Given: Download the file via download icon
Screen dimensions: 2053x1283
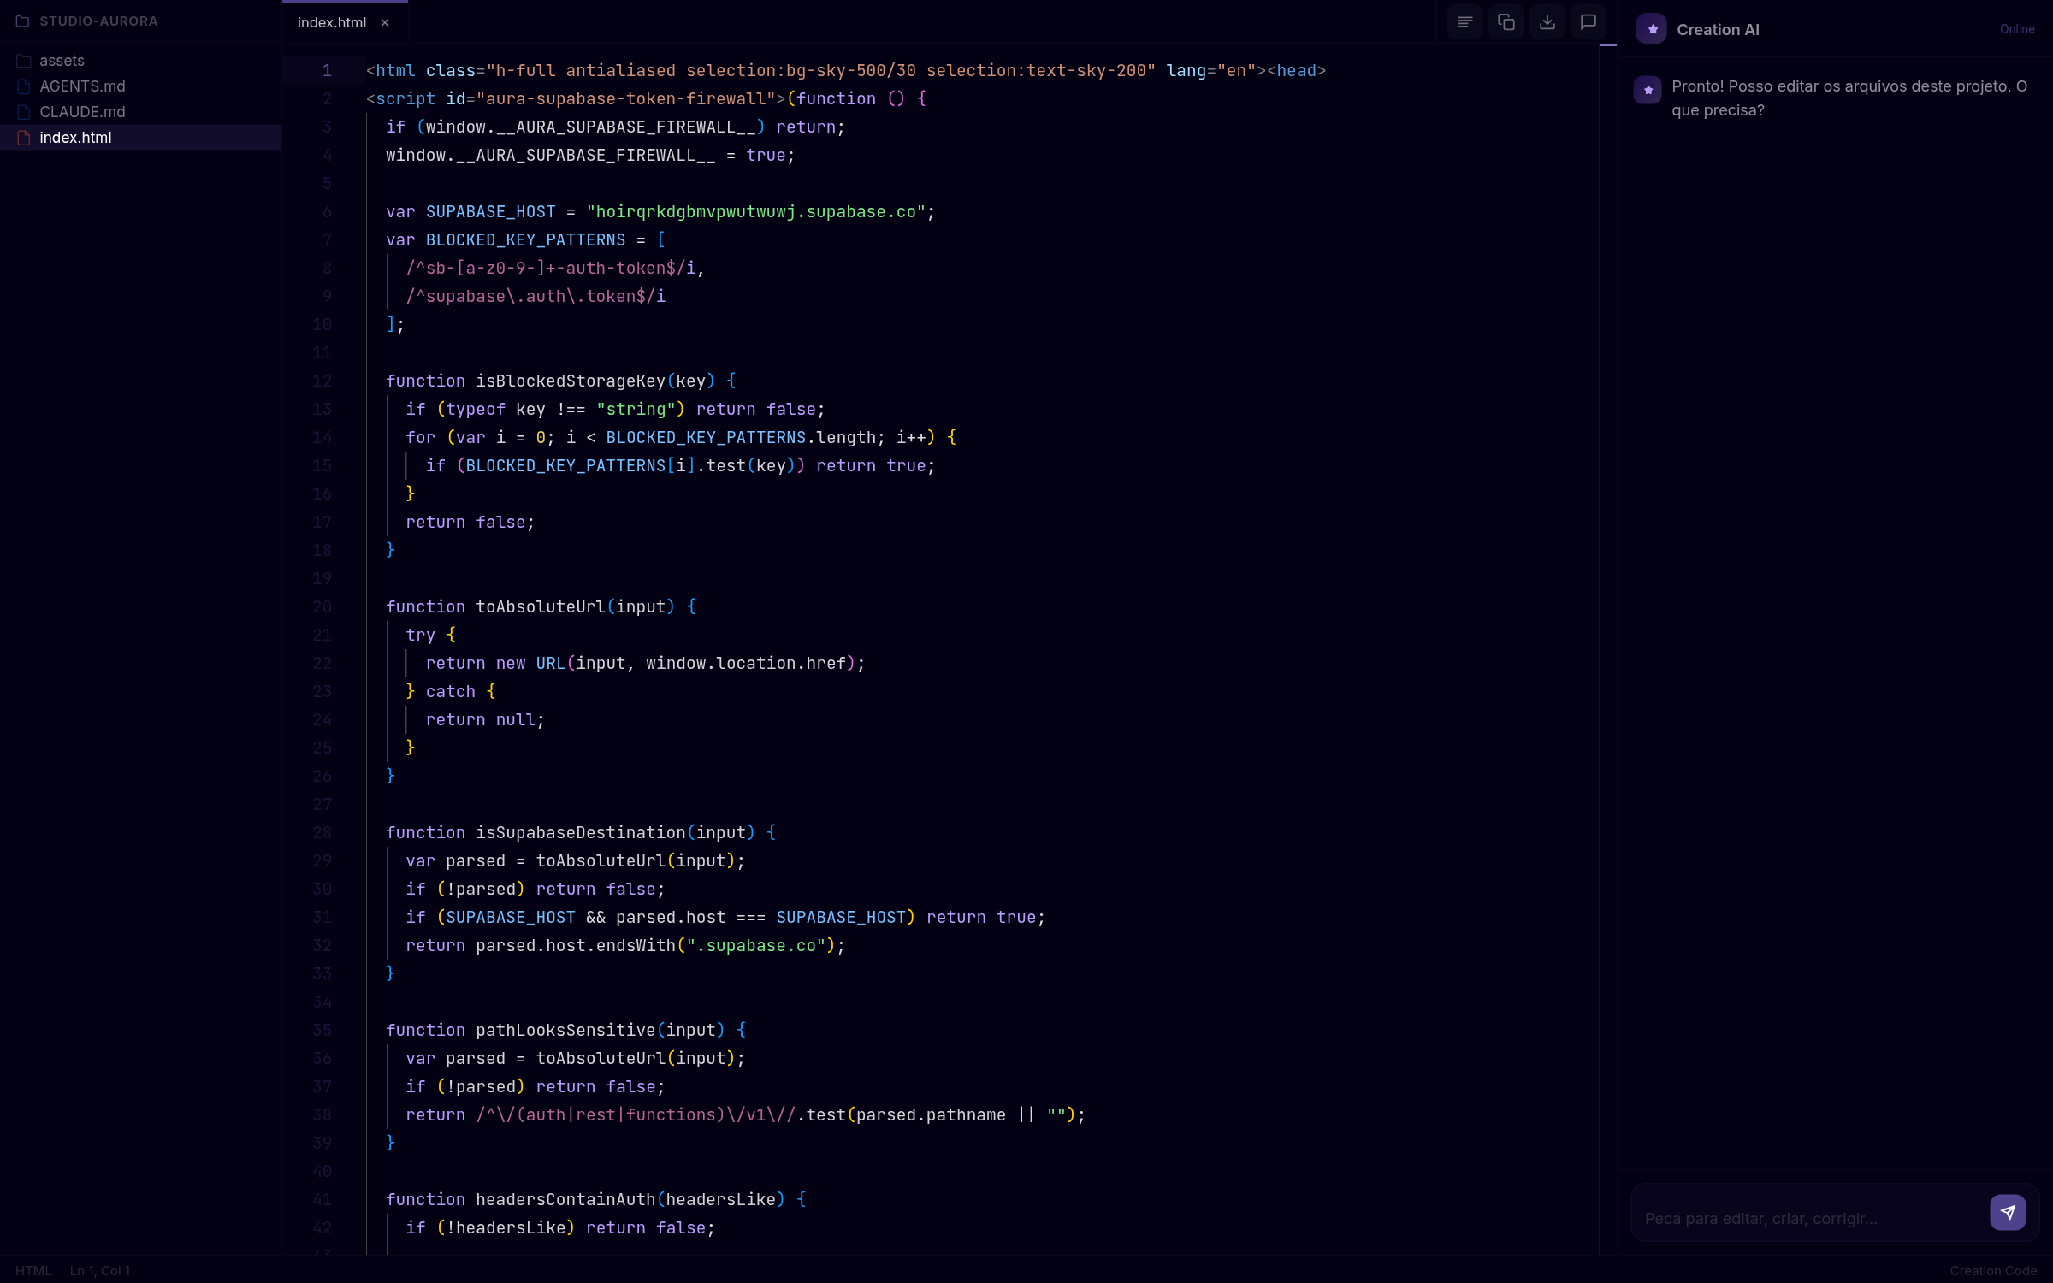Looking at the screenshot, I should tap(1547, 22).
